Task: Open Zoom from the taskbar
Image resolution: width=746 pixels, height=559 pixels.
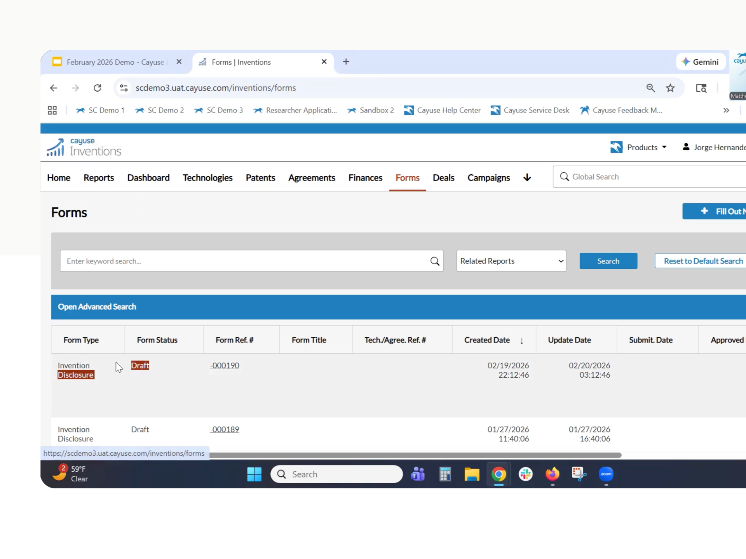Action: (606, 474)
